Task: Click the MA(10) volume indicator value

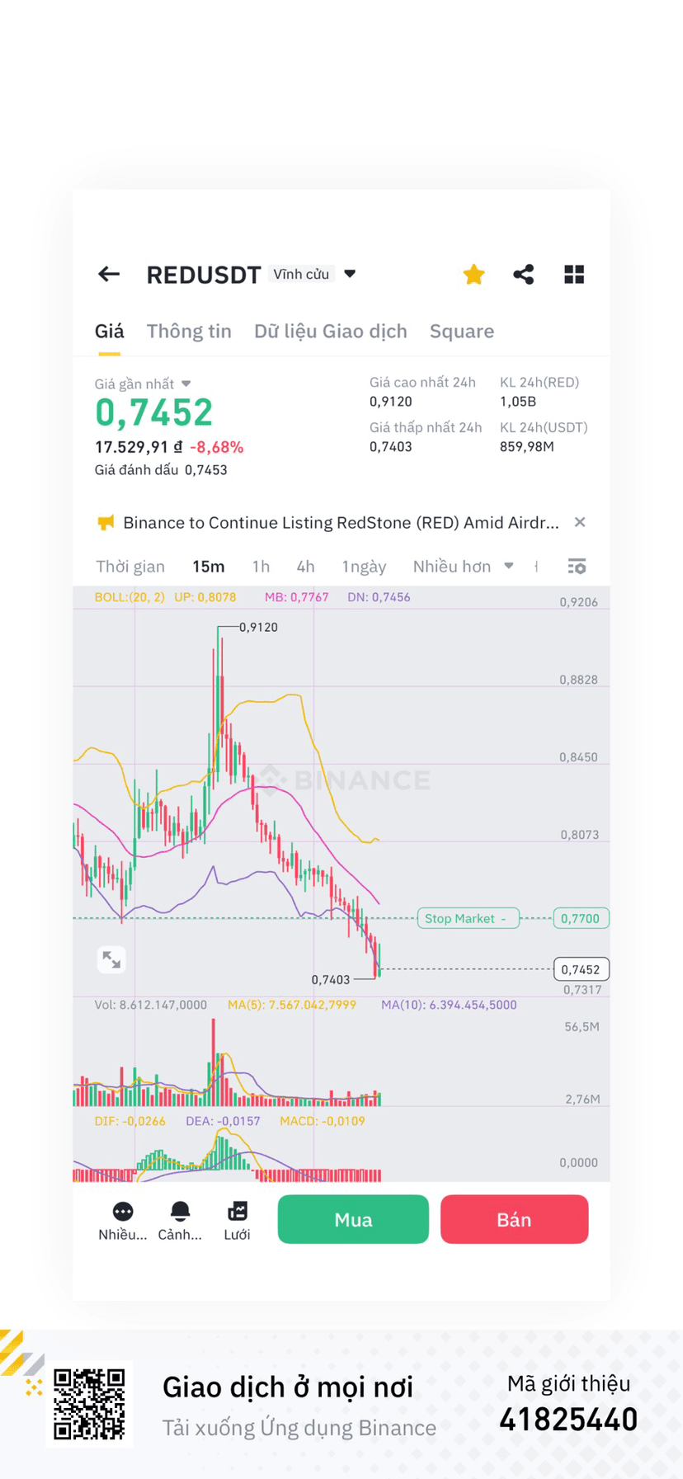Action: 449,1005
